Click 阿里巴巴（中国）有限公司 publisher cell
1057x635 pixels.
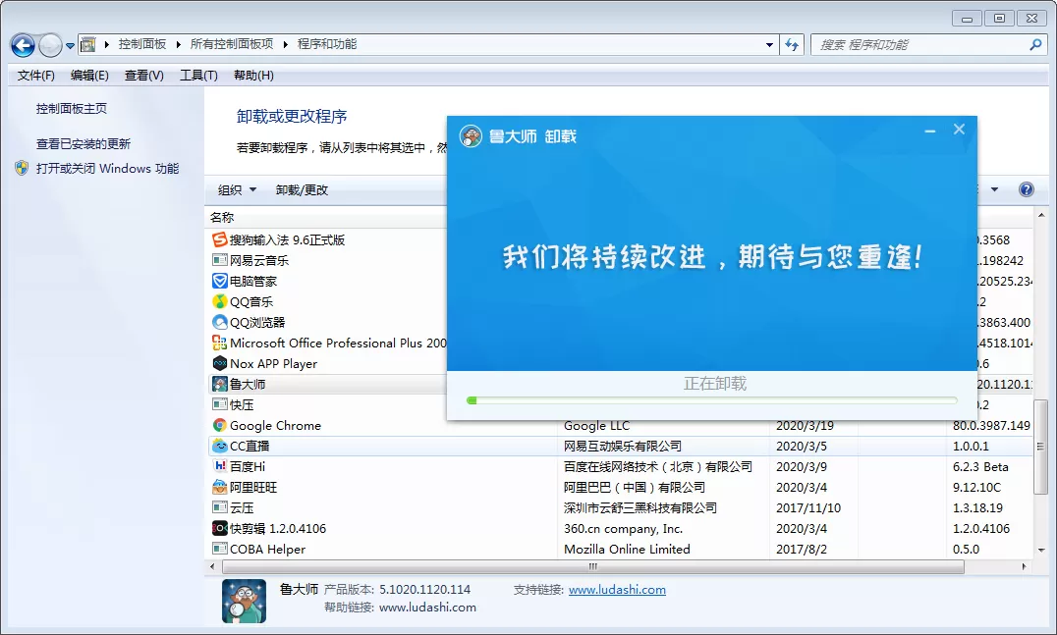pos(635,487)
